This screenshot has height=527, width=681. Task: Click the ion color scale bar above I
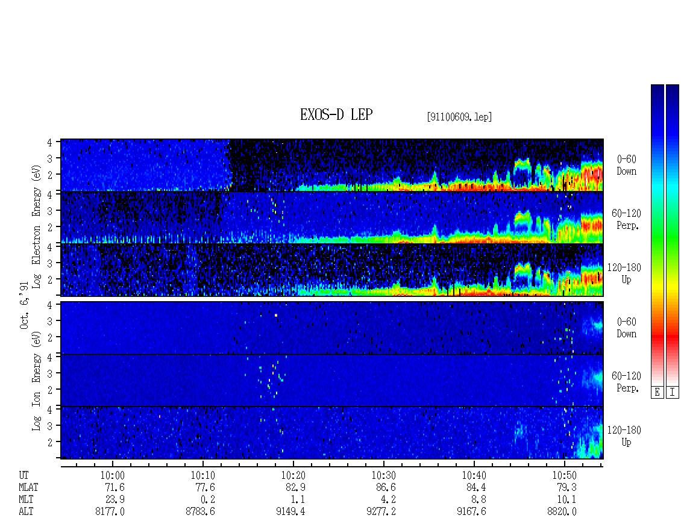[x=673, y=234]
